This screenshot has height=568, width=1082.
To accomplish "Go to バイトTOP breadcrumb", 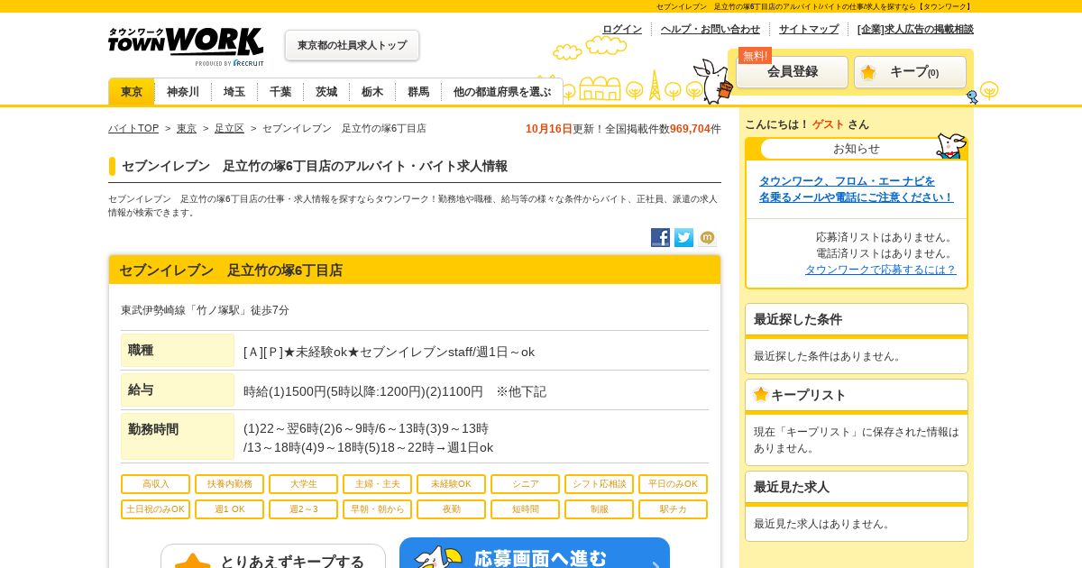I will click(133, 129).
